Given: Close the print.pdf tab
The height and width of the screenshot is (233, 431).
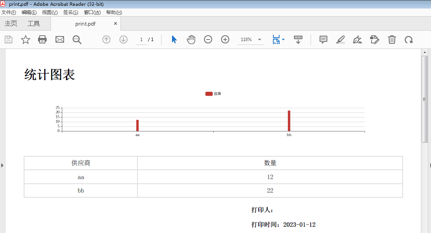Looking at the screenshot, I should click(x=115, y=24).
